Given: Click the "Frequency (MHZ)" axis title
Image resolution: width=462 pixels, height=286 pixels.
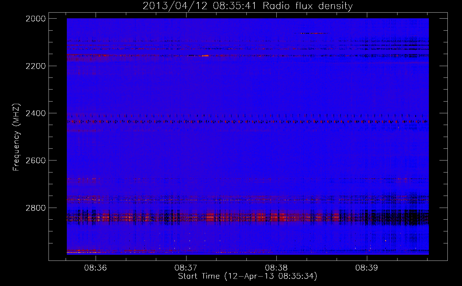Looking at the screenshot, I should coord(17,137).
